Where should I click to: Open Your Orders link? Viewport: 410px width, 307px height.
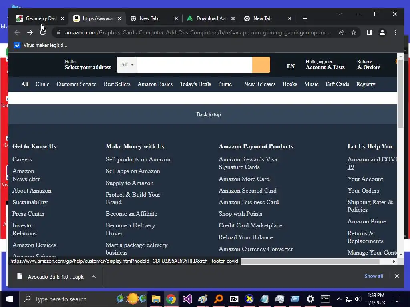[x=363, y=191]
